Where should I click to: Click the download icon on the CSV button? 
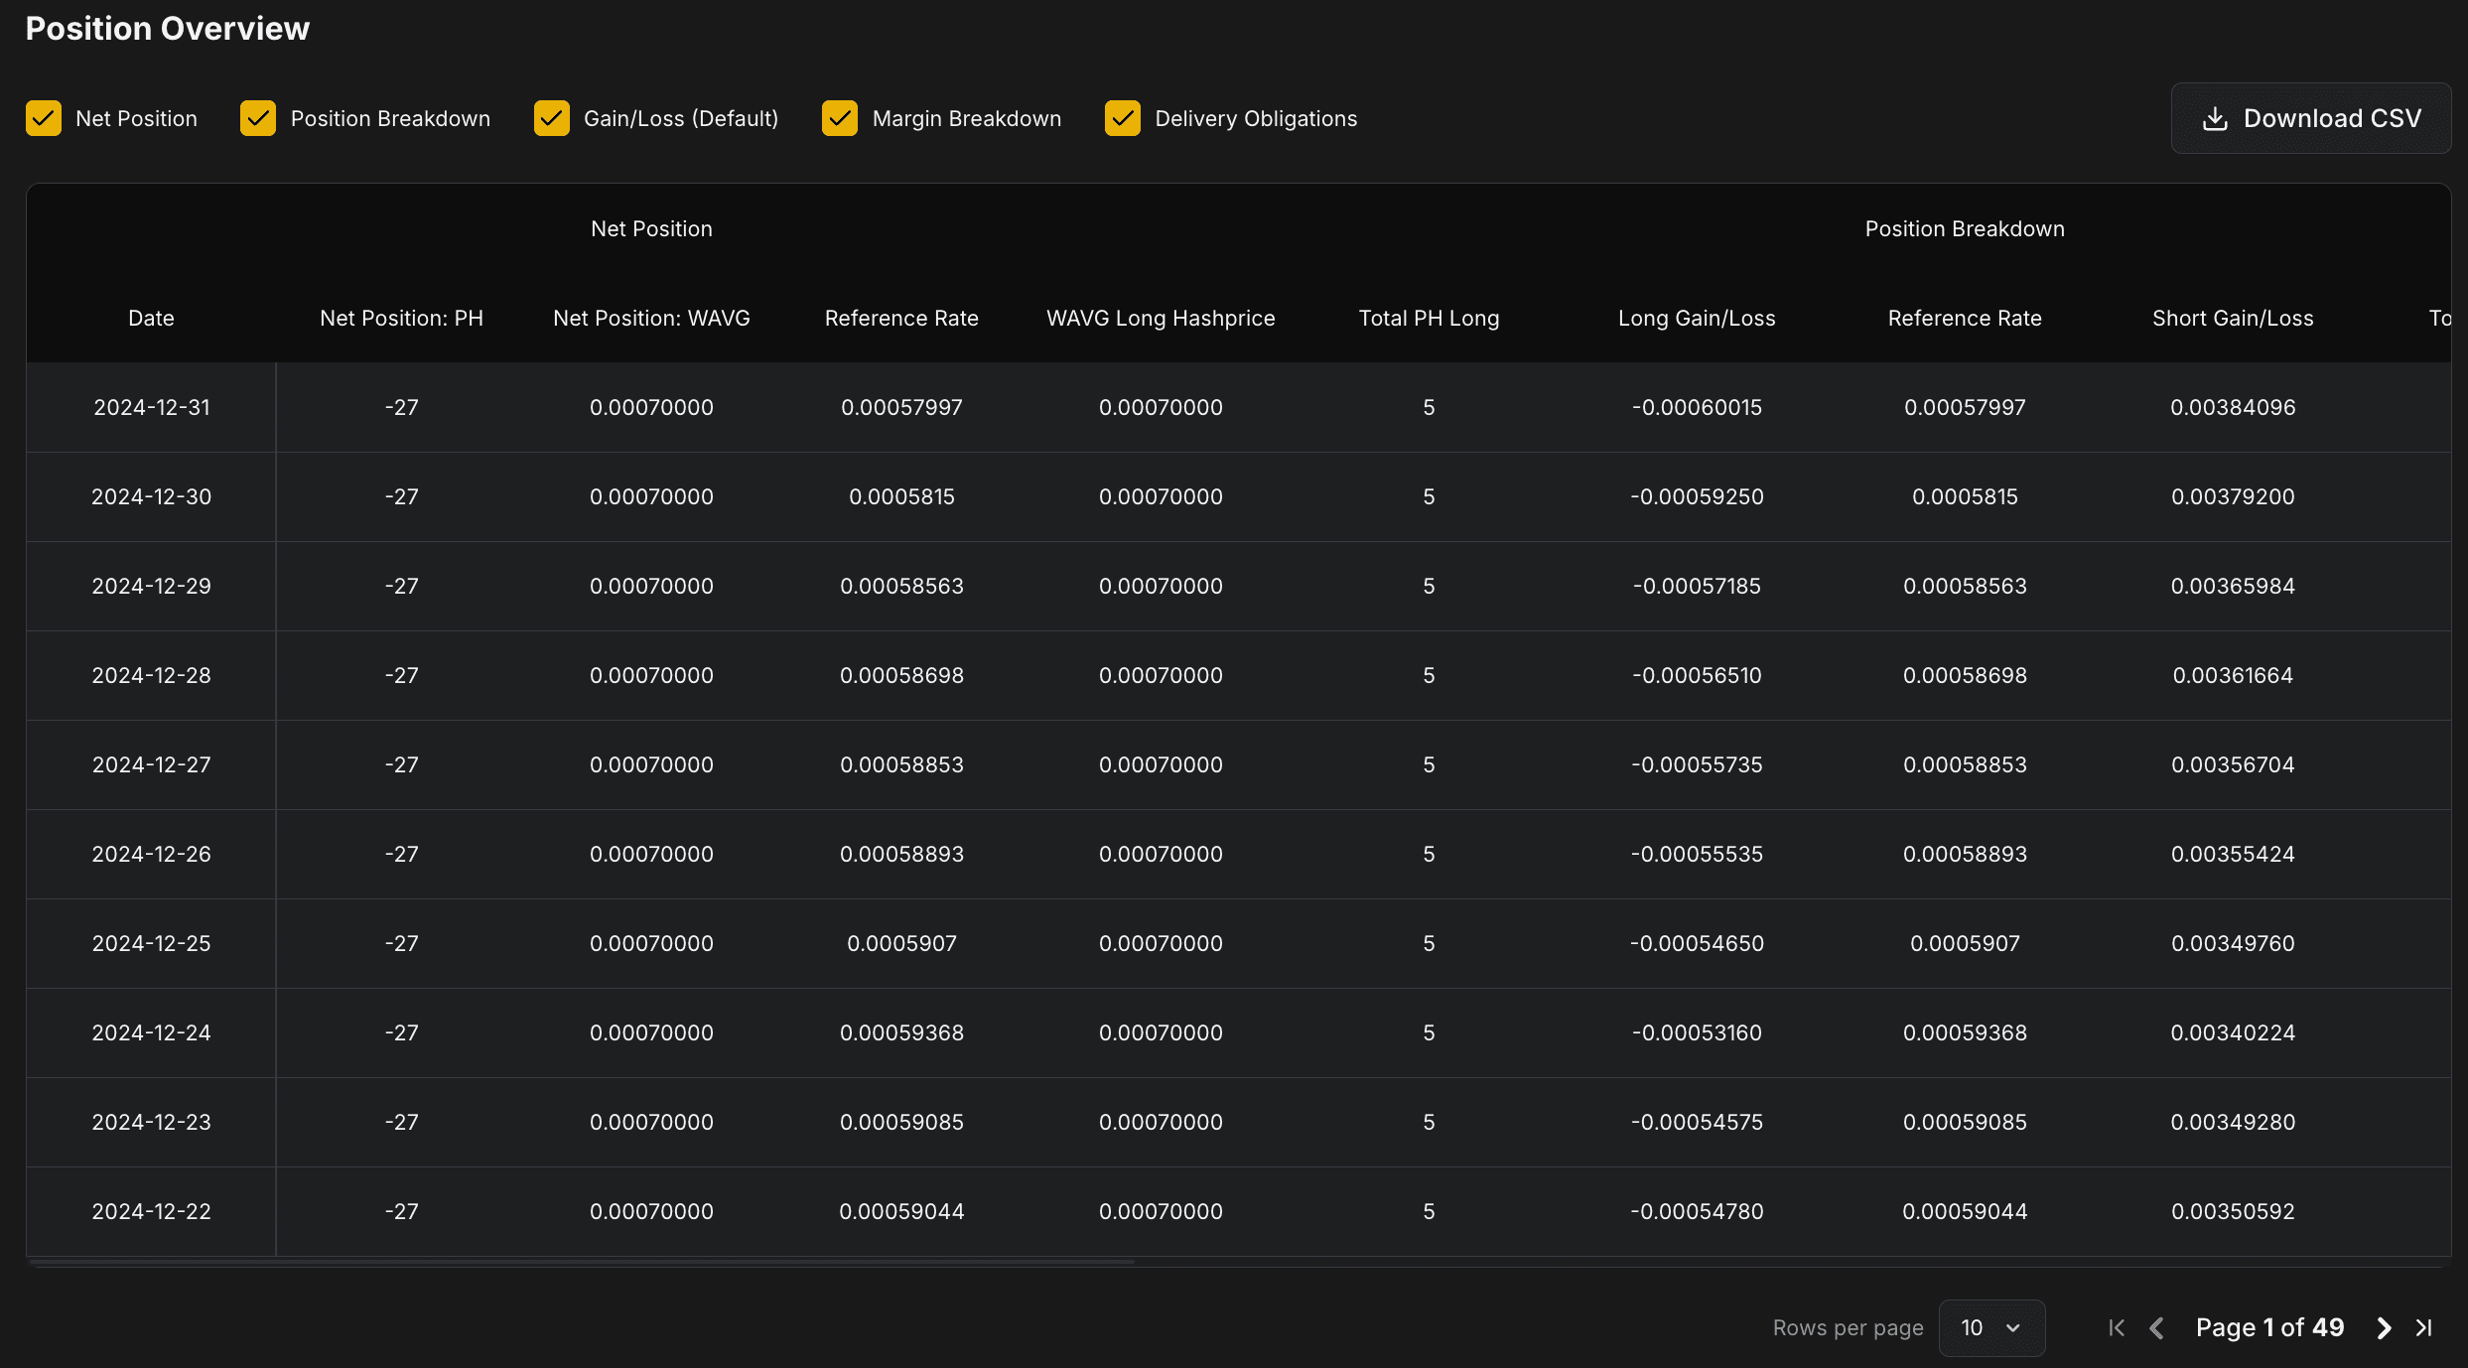tap(2215, 117)
